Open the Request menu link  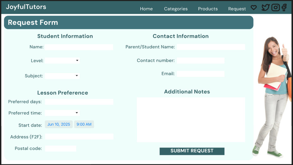click(x=237, y=9)
